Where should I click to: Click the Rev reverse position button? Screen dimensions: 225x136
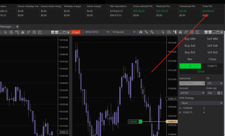tap(190, 59)
